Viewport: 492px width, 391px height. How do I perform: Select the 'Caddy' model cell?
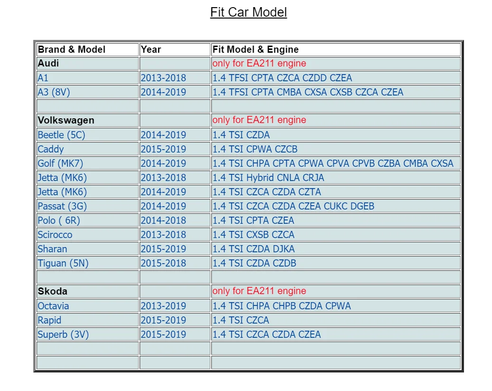point(87,149)
